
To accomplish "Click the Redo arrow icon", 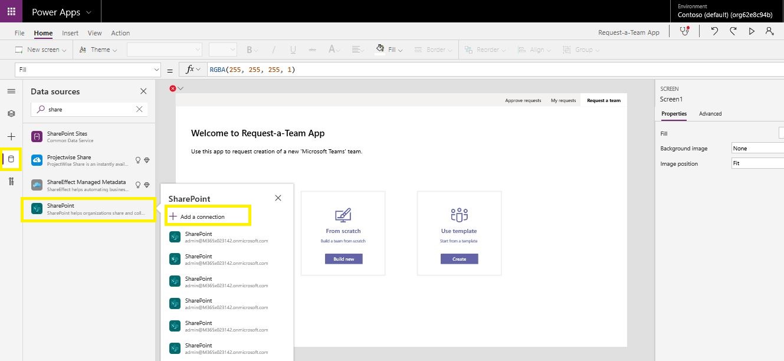I will (x=733, y=32).
